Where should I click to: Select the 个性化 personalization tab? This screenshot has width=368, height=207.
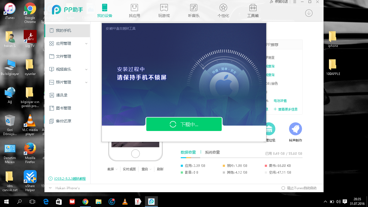223,11
